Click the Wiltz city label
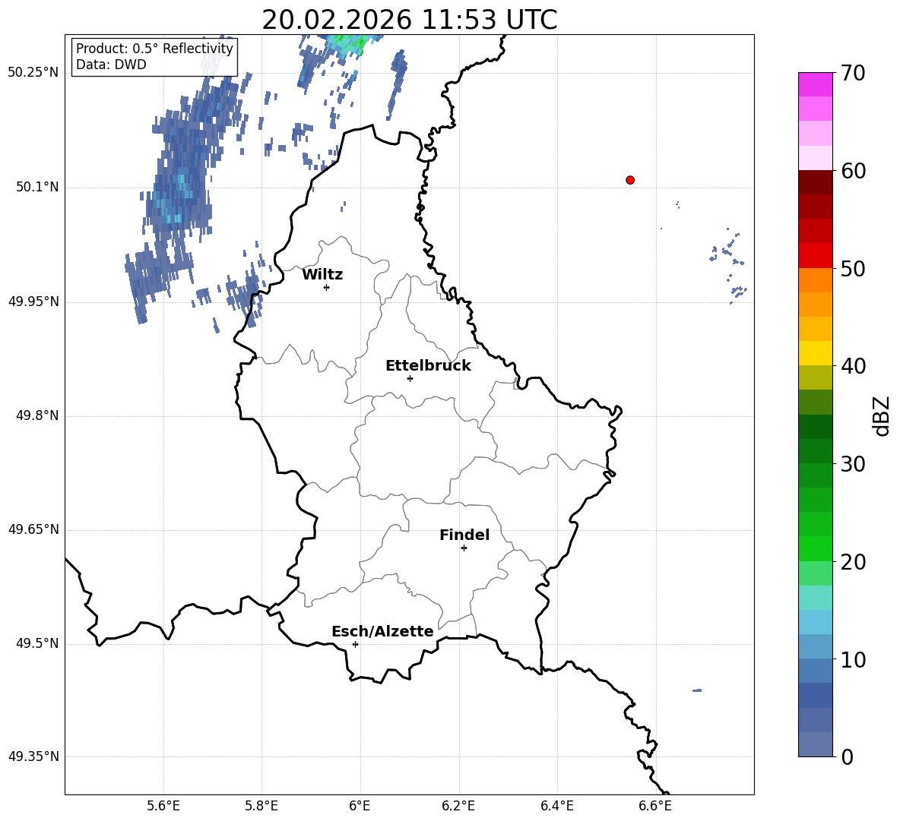The height and width of the screenshot is (821, 900). click(322, 275)
